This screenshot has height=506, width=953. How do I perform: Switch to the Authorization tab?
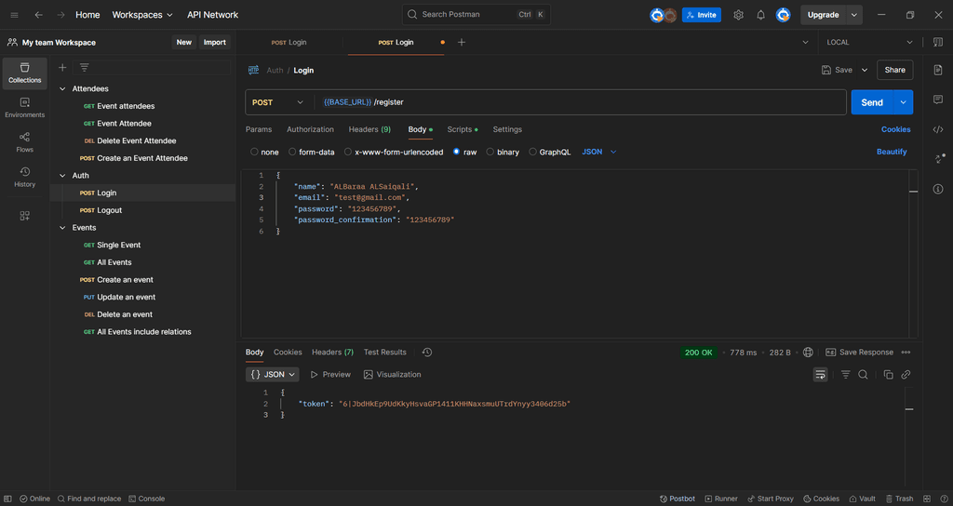point(310,129)
